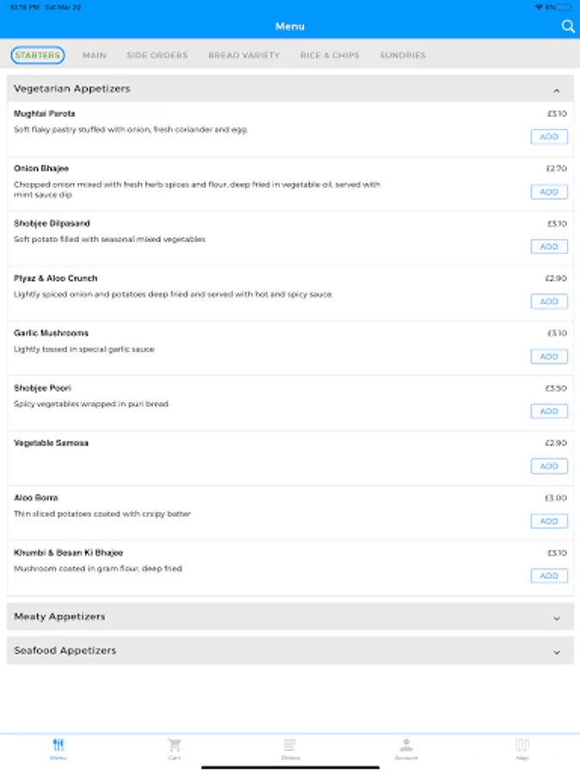Tap the Shobjee Poori item name
580x773 pixels.
pos(43,388)
